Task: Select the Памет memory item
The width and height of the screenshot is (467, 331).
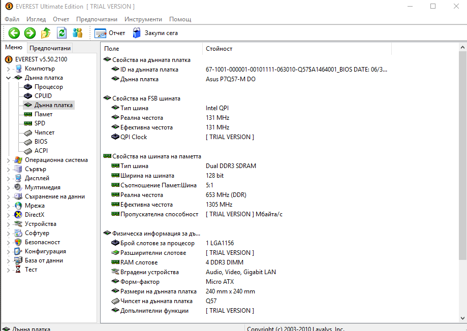Action: click(x=44, y=114)
